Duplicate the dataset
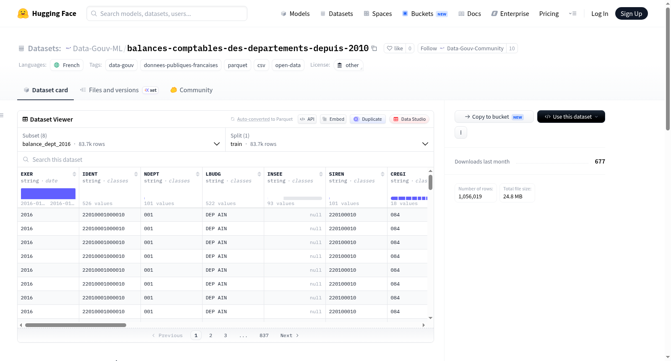This screenshot has height=361, width=671. tap(368, 119)
